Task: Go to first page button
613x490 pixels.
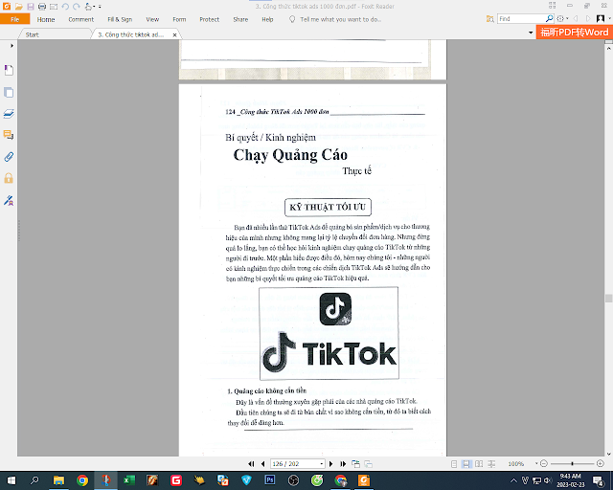Action: point(251,464)
